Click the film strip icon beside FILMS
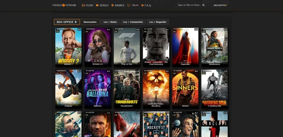The width and height of the screenshot is (283, 137). tap(83, 6)
